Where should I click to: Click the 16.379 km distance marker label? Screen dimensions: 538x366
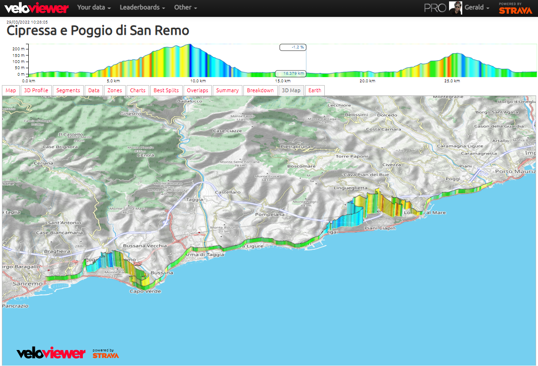[291, 73]
